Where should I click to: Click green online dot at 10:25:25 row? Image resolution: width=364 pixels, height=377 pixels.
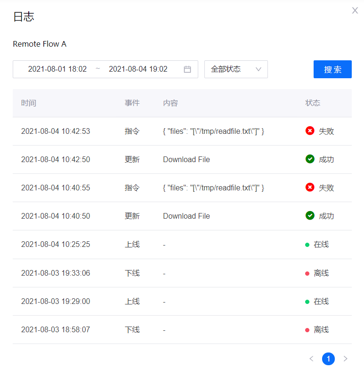(x=307, y=245)
